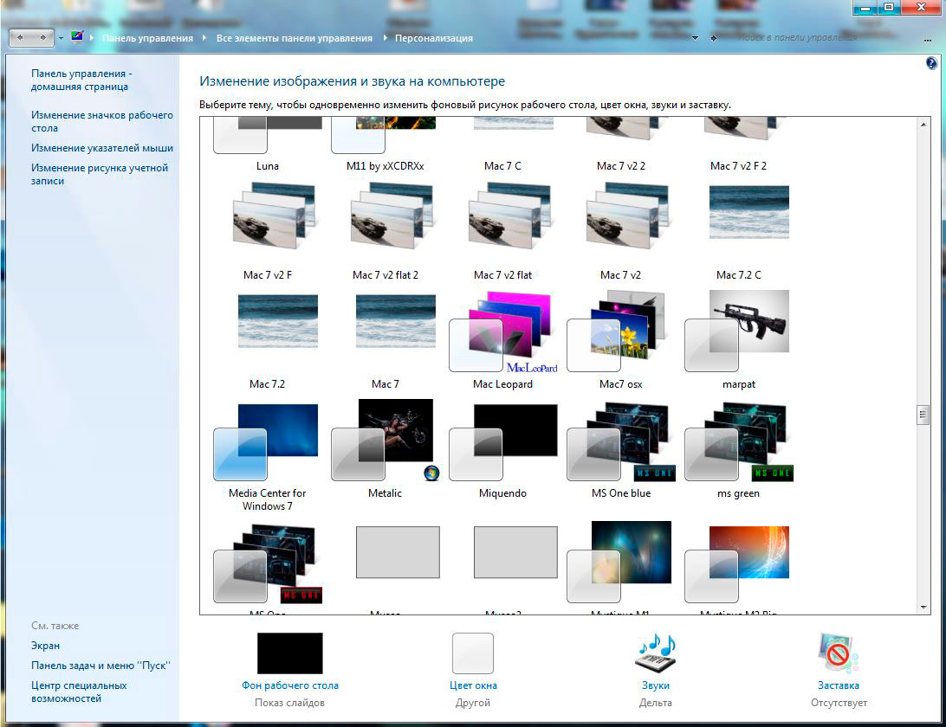This screenshot has height=727, width=946.
Task: Open the Screen saver icon
Action: (x=839, y=653)
